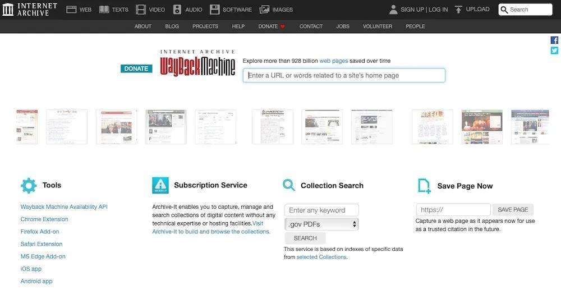Open the Texts book icon

[104, 10]
